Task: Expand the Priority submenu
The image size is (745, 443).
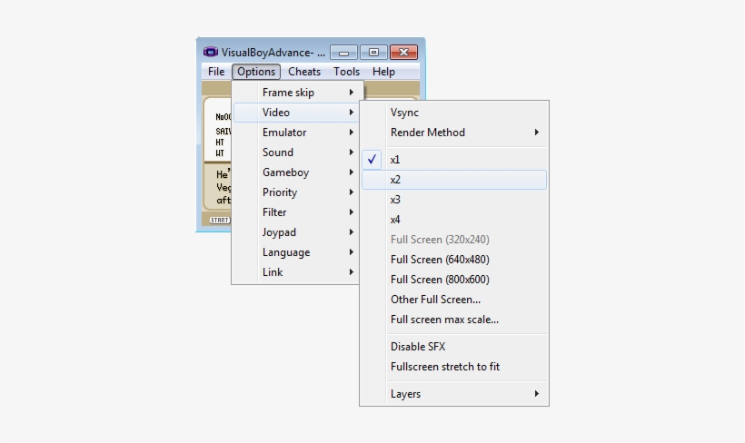Action: (296, 192)
